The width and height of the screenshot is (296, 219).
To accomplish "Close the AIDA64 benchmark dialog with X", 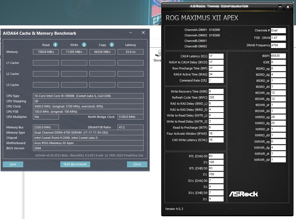I will [x=143, y=33].
